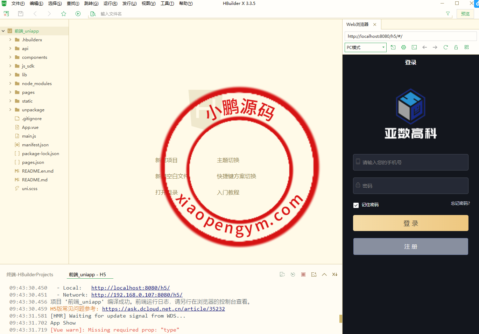
Task: Click the phone number input field
Action: coord(410,162)
